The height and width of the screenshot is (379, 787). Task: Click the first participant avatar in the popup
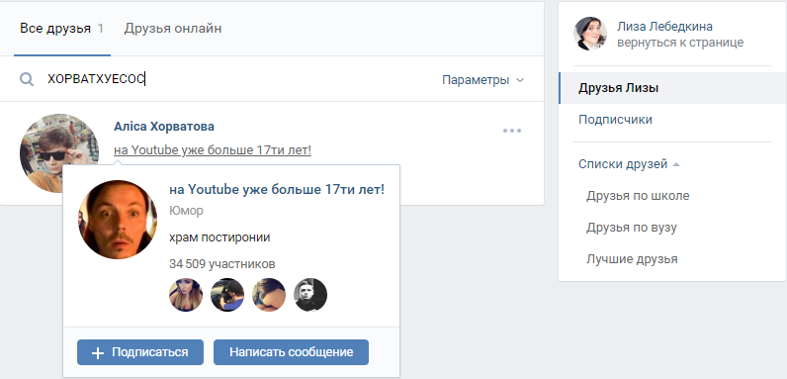coord(186,295)
